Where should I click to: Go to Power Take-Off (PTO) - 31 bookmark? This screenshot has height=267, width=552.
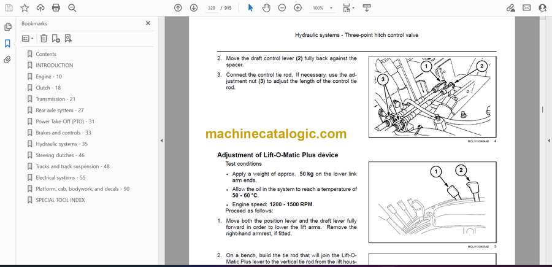pos(65,122)
